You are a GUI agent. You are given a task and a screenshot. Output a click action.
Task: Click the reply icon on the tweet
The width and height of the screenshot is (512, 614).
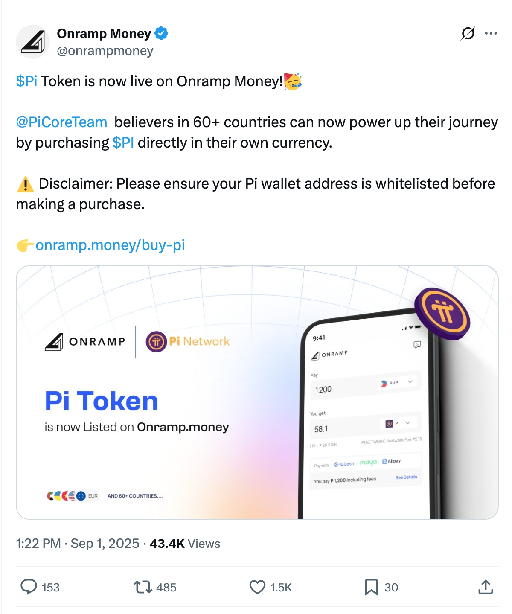point(31,588)
